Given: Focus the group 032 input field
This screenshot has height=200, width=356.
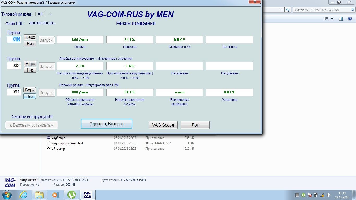Looking at the screenshot, I should click(x=14, y=66).
